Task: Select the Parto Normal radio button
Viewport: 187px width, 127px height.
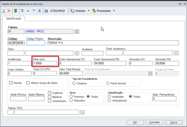Action: [108, 83]
